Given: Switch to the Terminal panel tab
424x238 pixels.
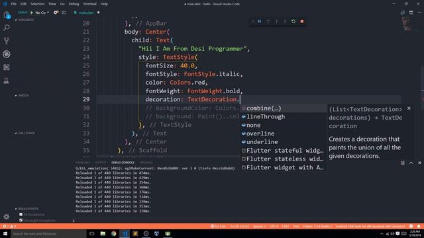Looking at the screenshot, I should coord(146,163).
